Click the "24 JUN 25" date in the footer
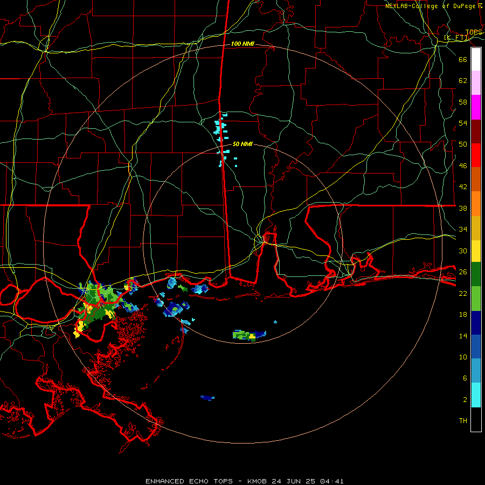485x485 pixels. (x=293, y=481)
